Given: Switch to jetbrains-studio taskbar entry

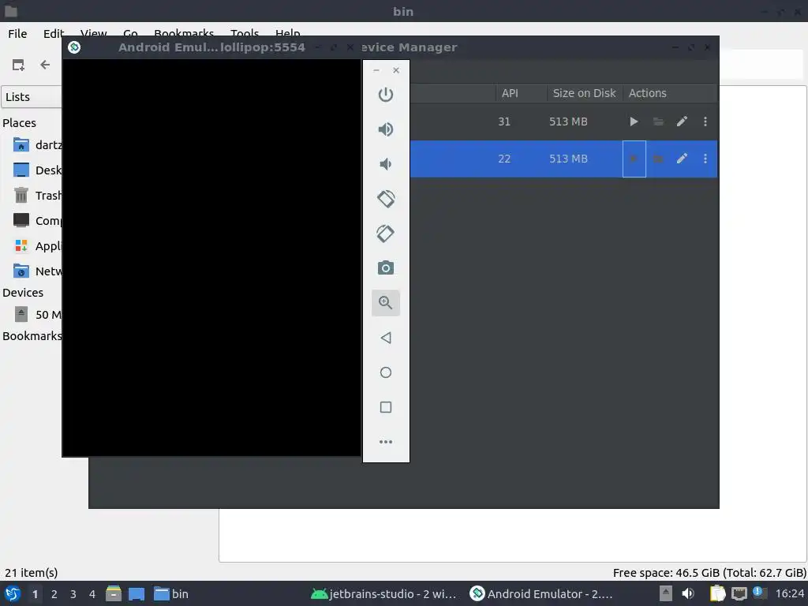Looking at the screenshot, I should [384, 594].
